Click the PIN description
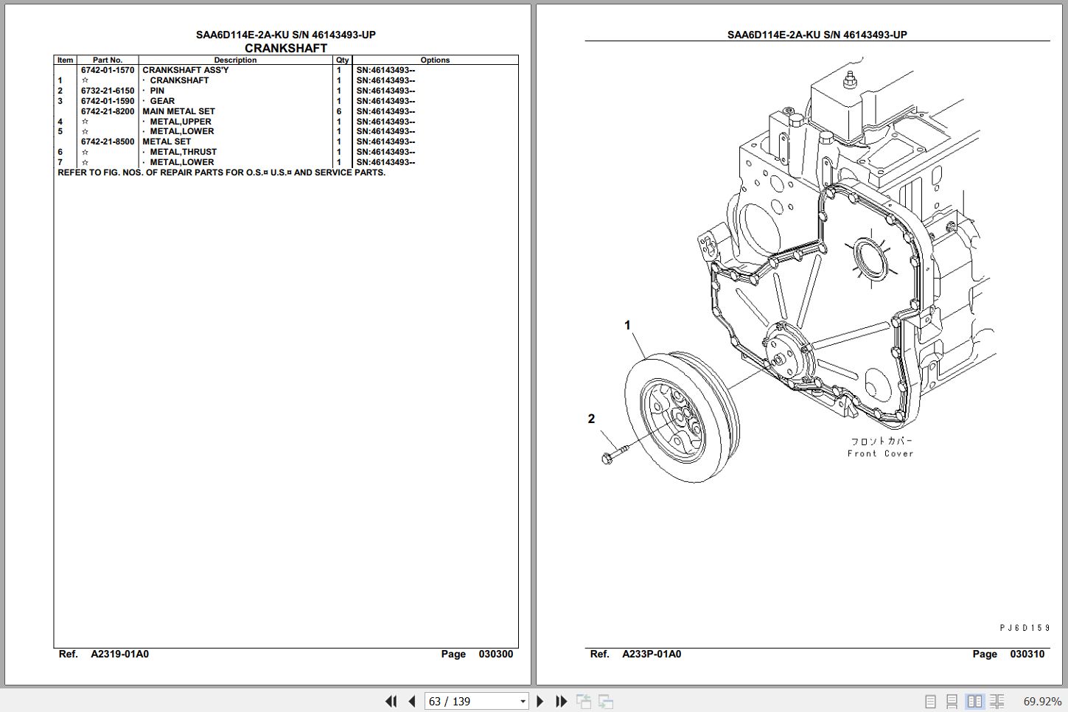The width and height of the screenshot is (1068, 712). click(x=157, y=91)
